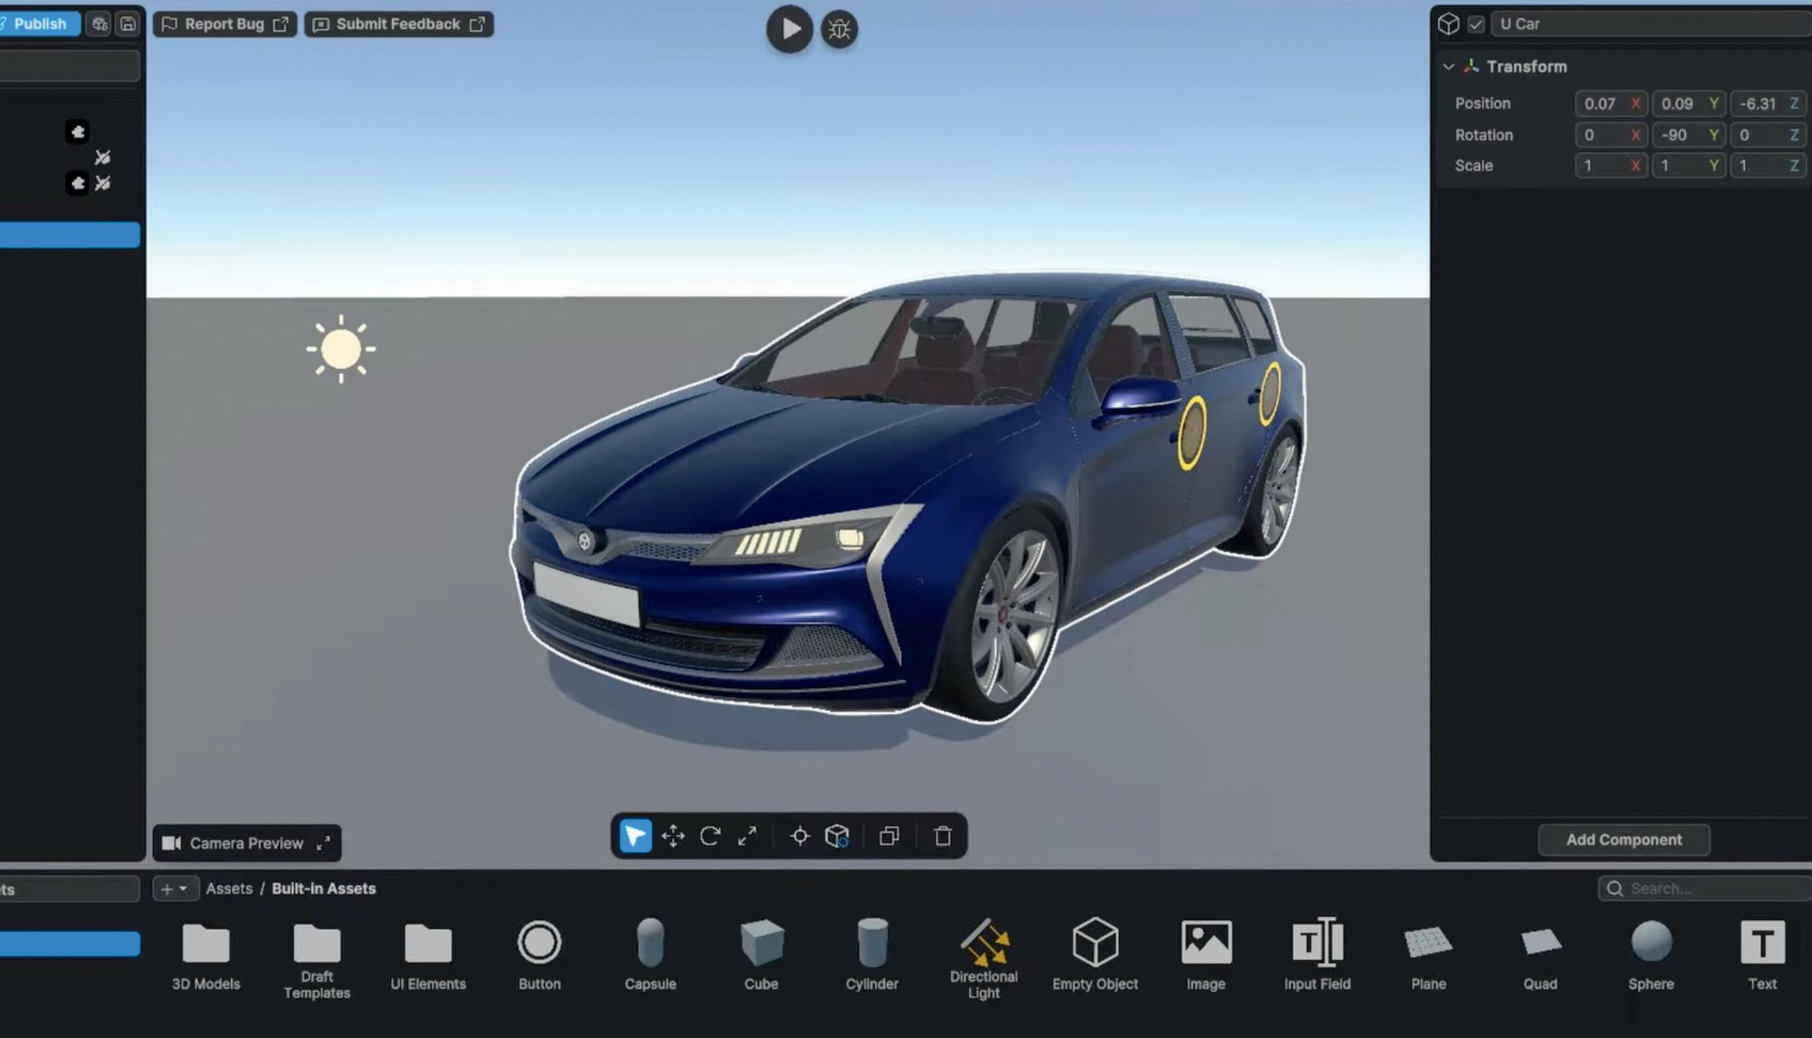This screenshot has height=1038, width=1812.
Task: Click the Position X input field
Action: click(1601, 104)
